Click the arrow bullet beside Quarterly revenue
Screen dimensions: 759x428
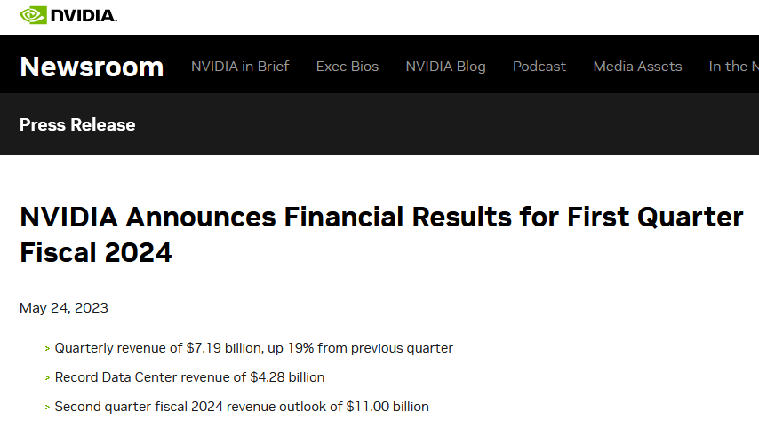click(x=47, y=349)
